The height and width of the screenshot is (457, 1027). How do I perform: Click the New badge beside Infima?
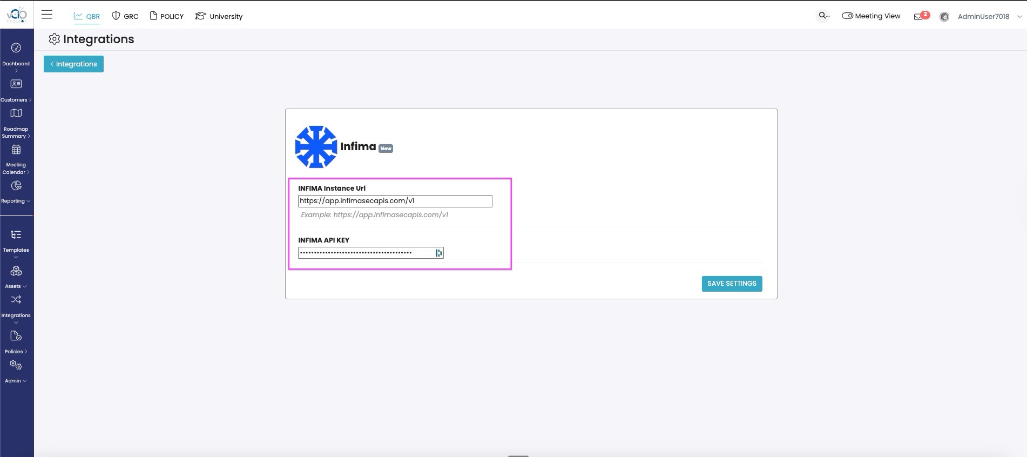(386, 149)
